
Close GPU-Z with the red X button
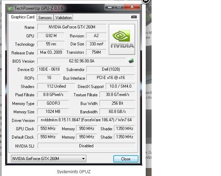[x=132, y=7]
